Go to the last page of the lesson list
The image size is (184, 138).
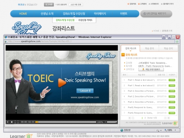169,118
